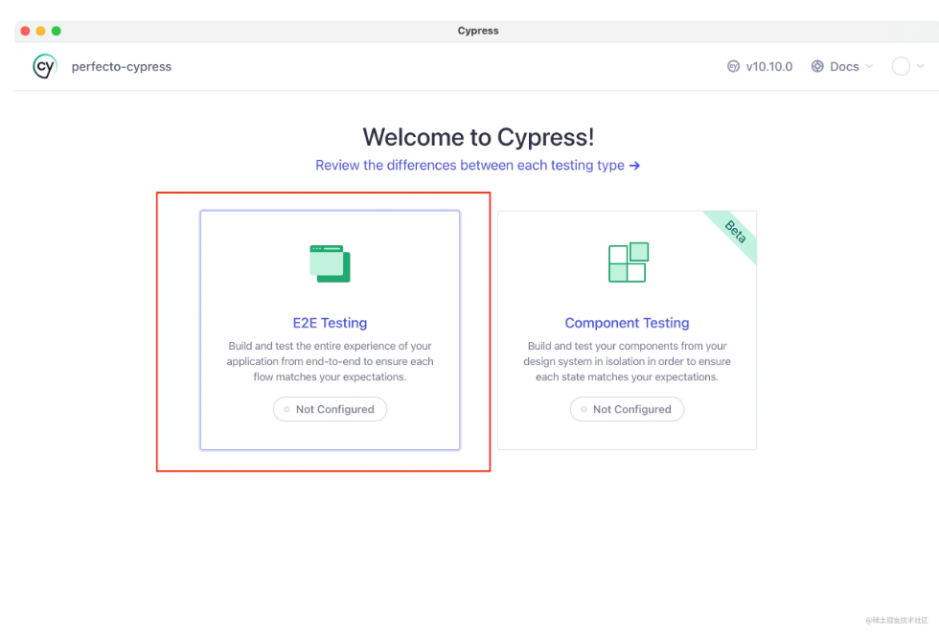
Task: Click the green maximize window button
Action: (57, 31)
